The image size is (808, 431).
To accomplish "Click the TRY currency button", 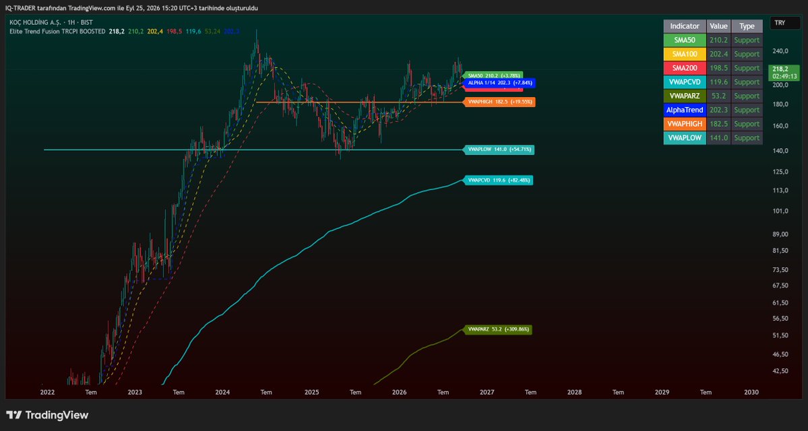I will (x=784, y=23).
